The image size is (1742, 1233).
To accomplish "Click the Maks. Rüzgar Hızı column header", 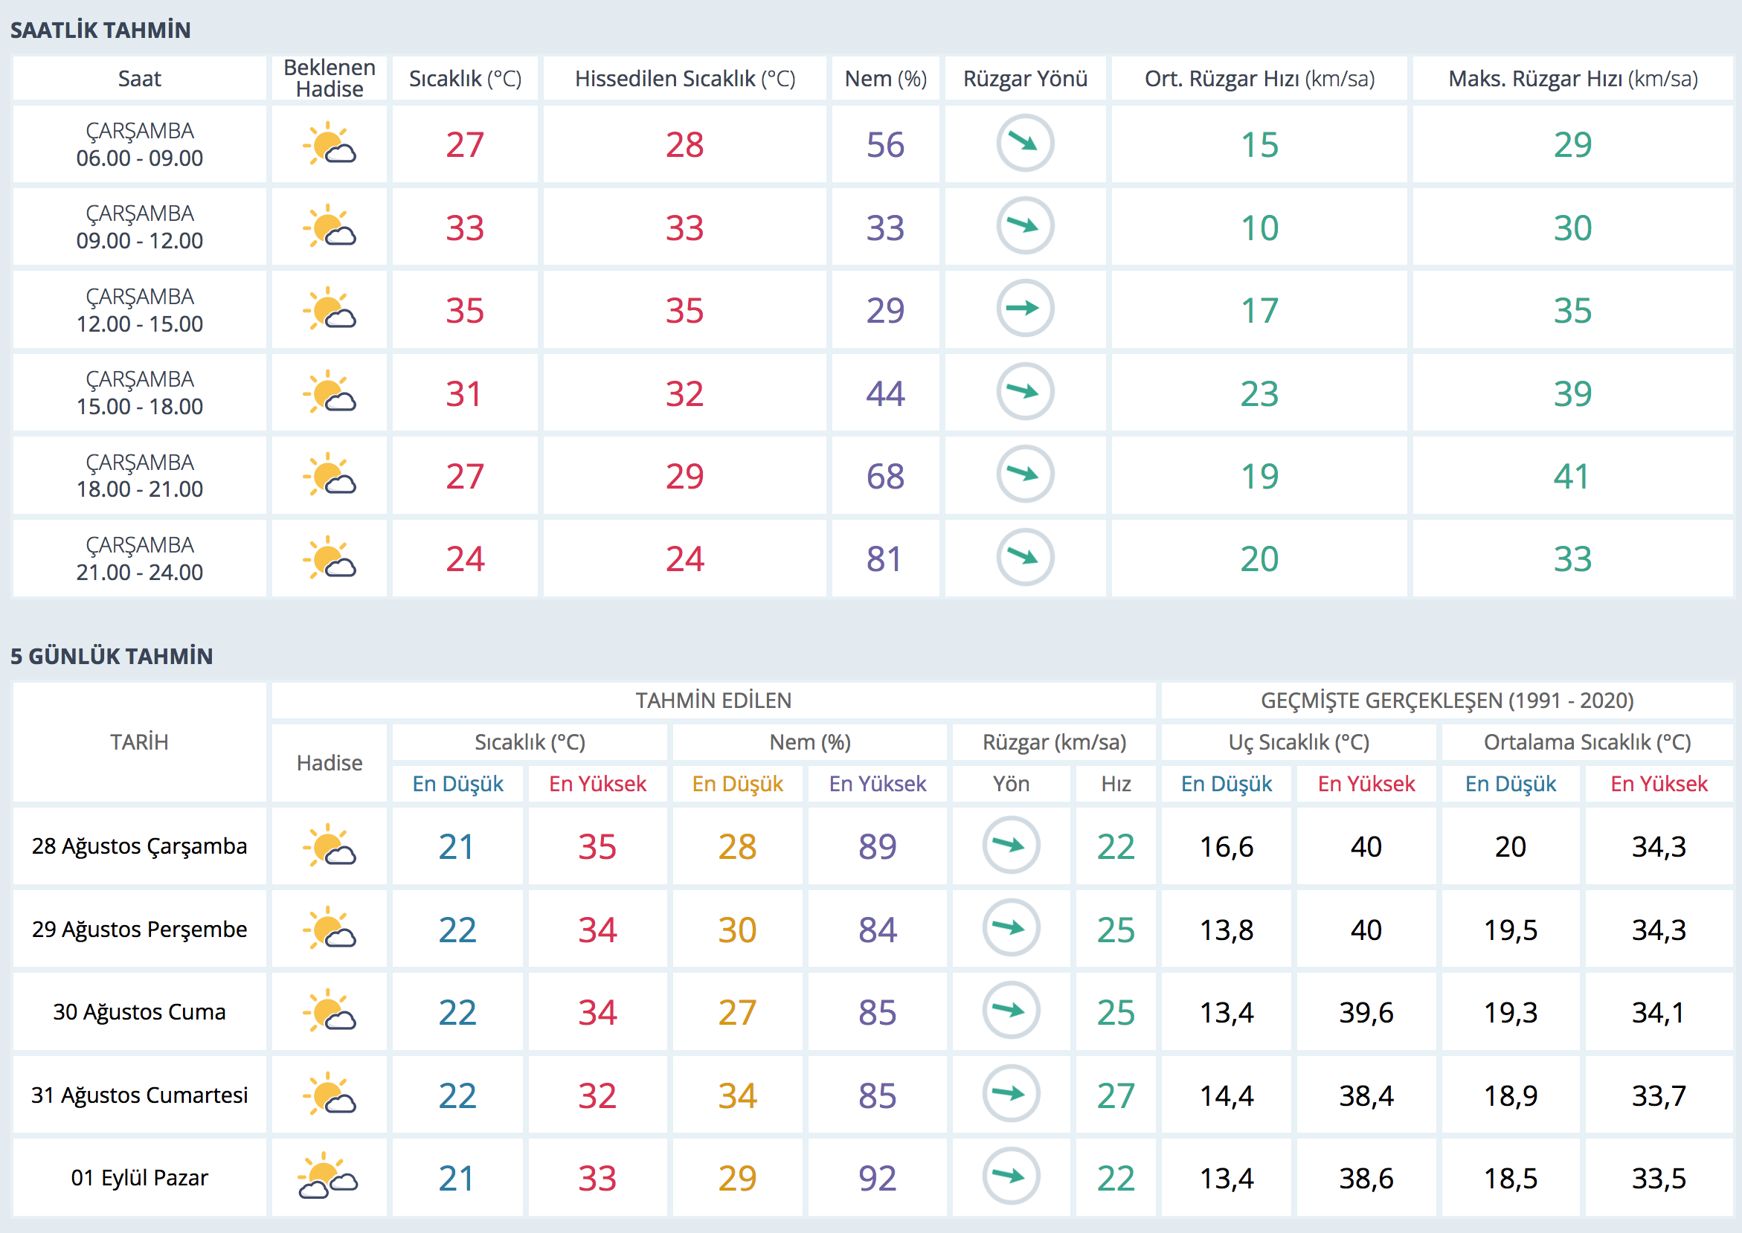I will tap(1572, 79).
